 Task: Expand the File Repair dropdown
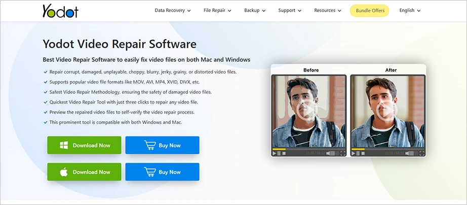tap(217, 11)
